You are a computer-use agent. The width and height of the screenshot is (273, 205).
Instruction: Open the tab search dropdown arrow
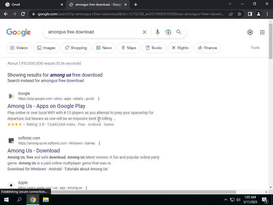[x=230, y=4]
